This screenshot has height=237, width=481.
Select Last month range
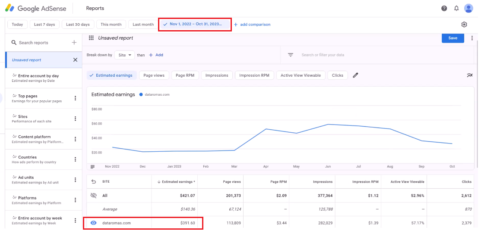click(143, 25)
